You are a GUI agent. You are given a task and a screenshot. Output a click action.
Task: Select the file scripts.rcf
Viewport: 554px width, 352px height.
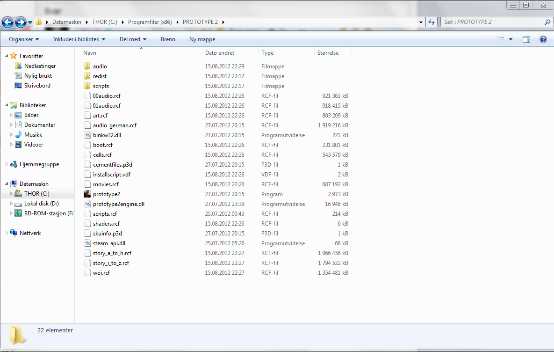point(105,214)
